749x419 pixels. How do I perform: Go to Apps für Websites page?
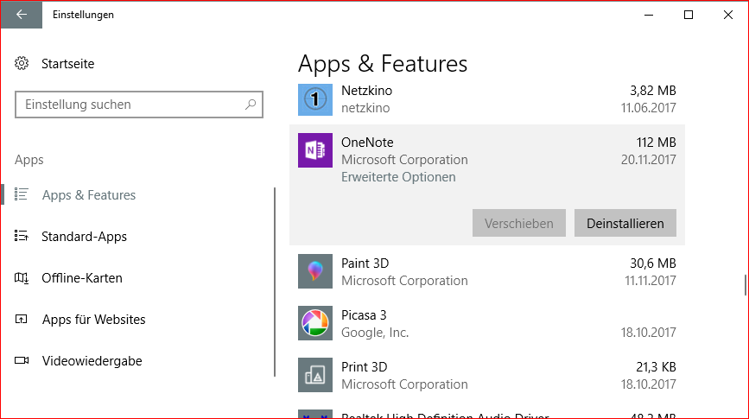93,319
